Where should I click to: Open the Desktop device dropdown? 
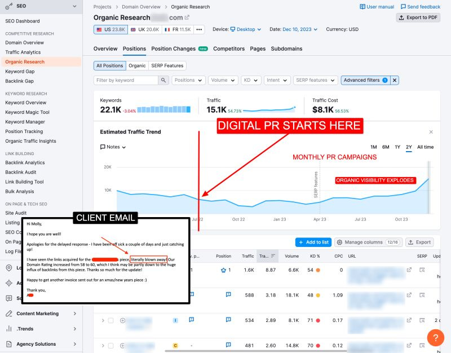pos(246,29)
